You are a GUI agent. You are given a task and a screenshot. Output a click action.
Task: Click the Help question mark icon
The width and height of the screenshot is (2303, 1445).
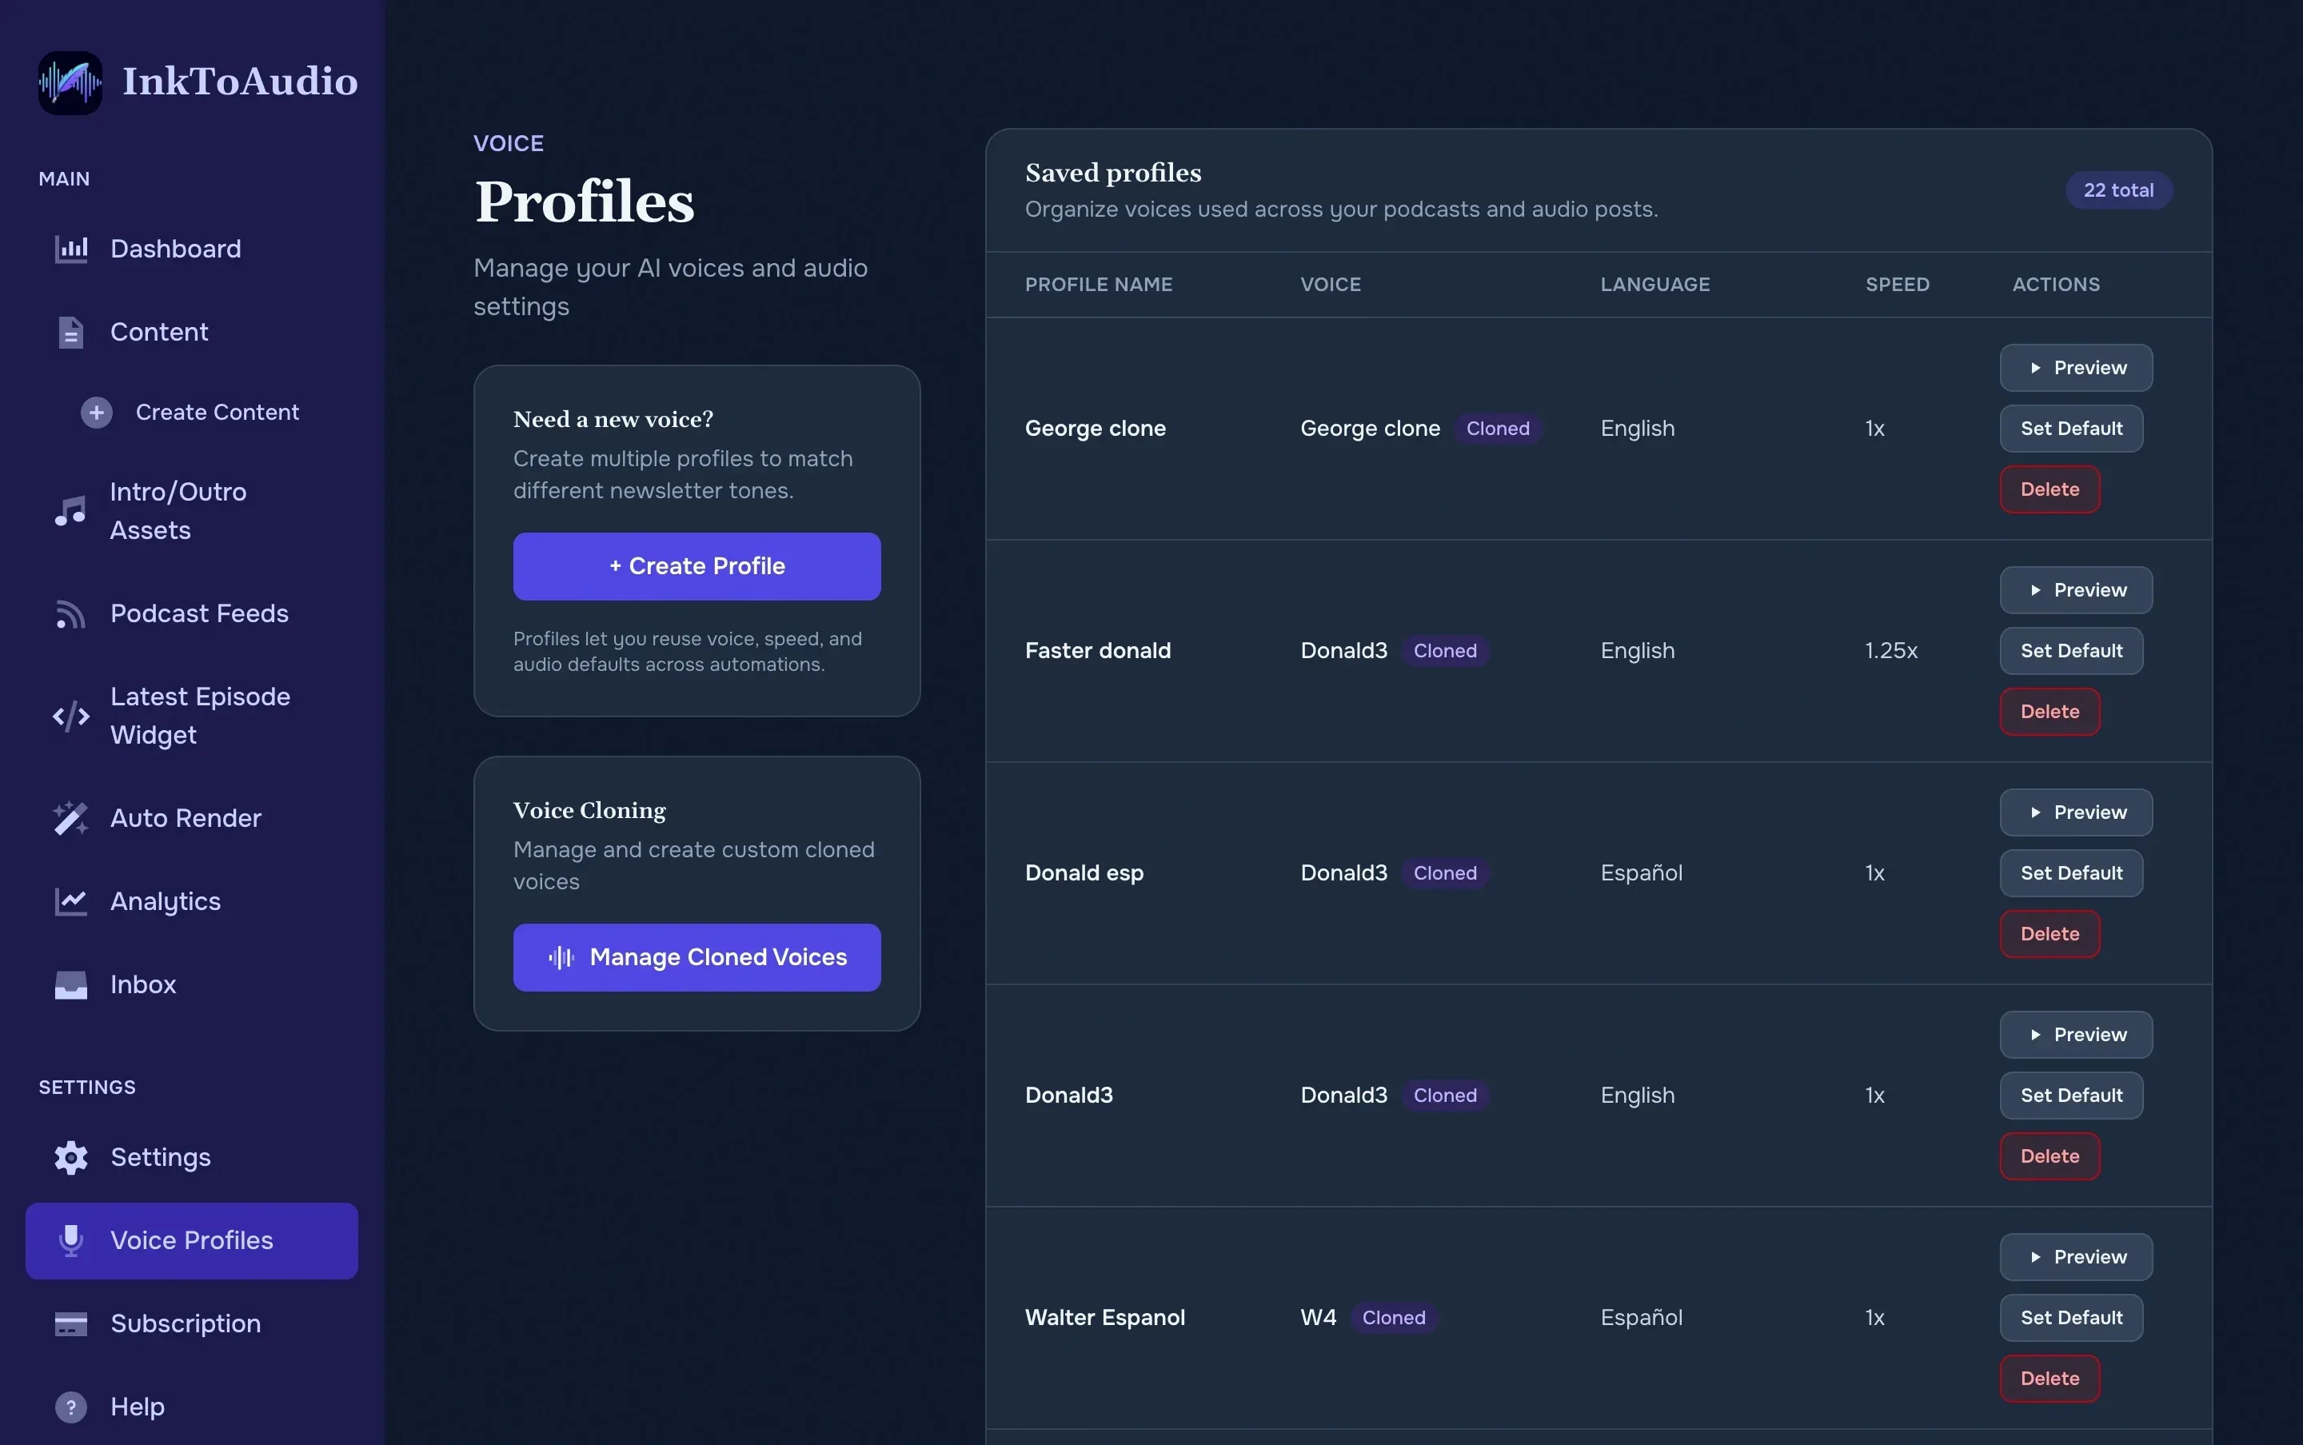point(70,1407)
